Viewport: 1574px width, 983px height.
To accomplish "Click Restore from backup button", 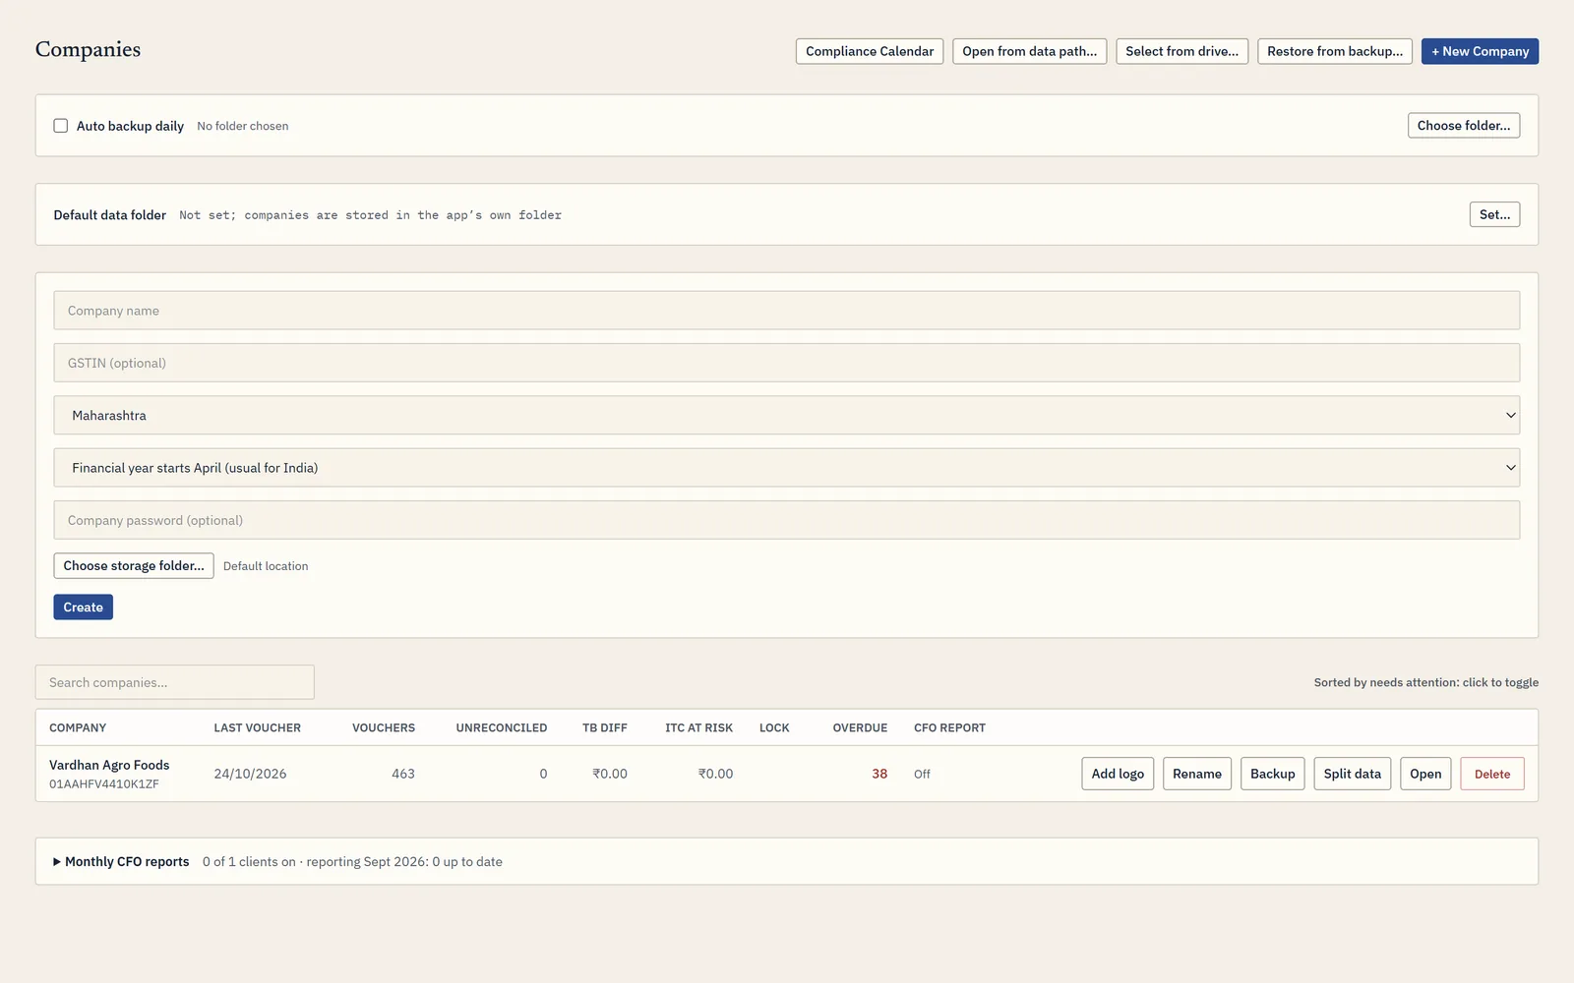I will (1335, 51).
